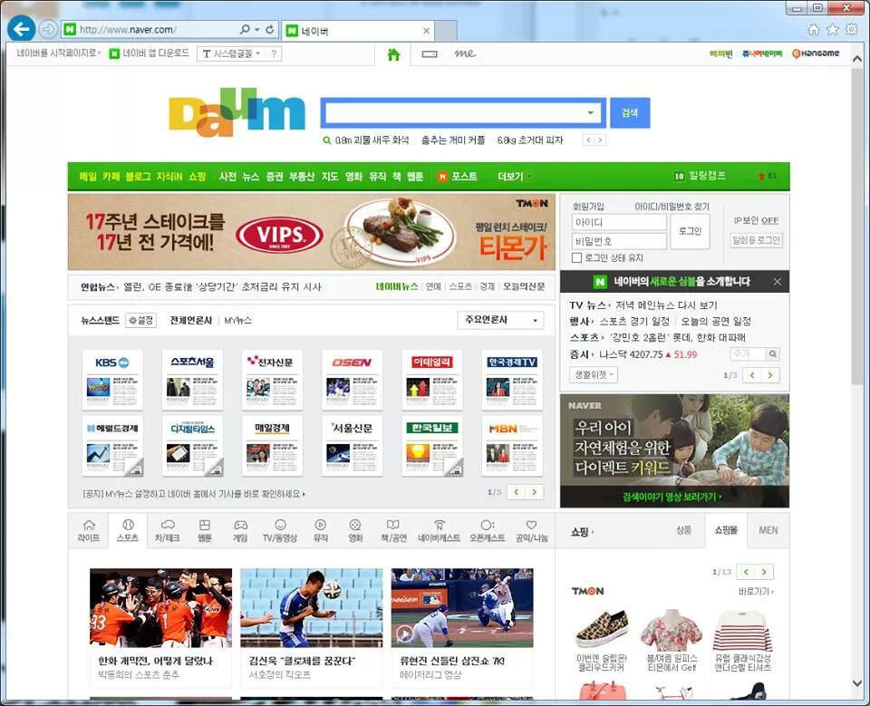The height and width of the screenshot is (706, 870).
Task: Open the 회원가입 link
Action: point(588,207)
